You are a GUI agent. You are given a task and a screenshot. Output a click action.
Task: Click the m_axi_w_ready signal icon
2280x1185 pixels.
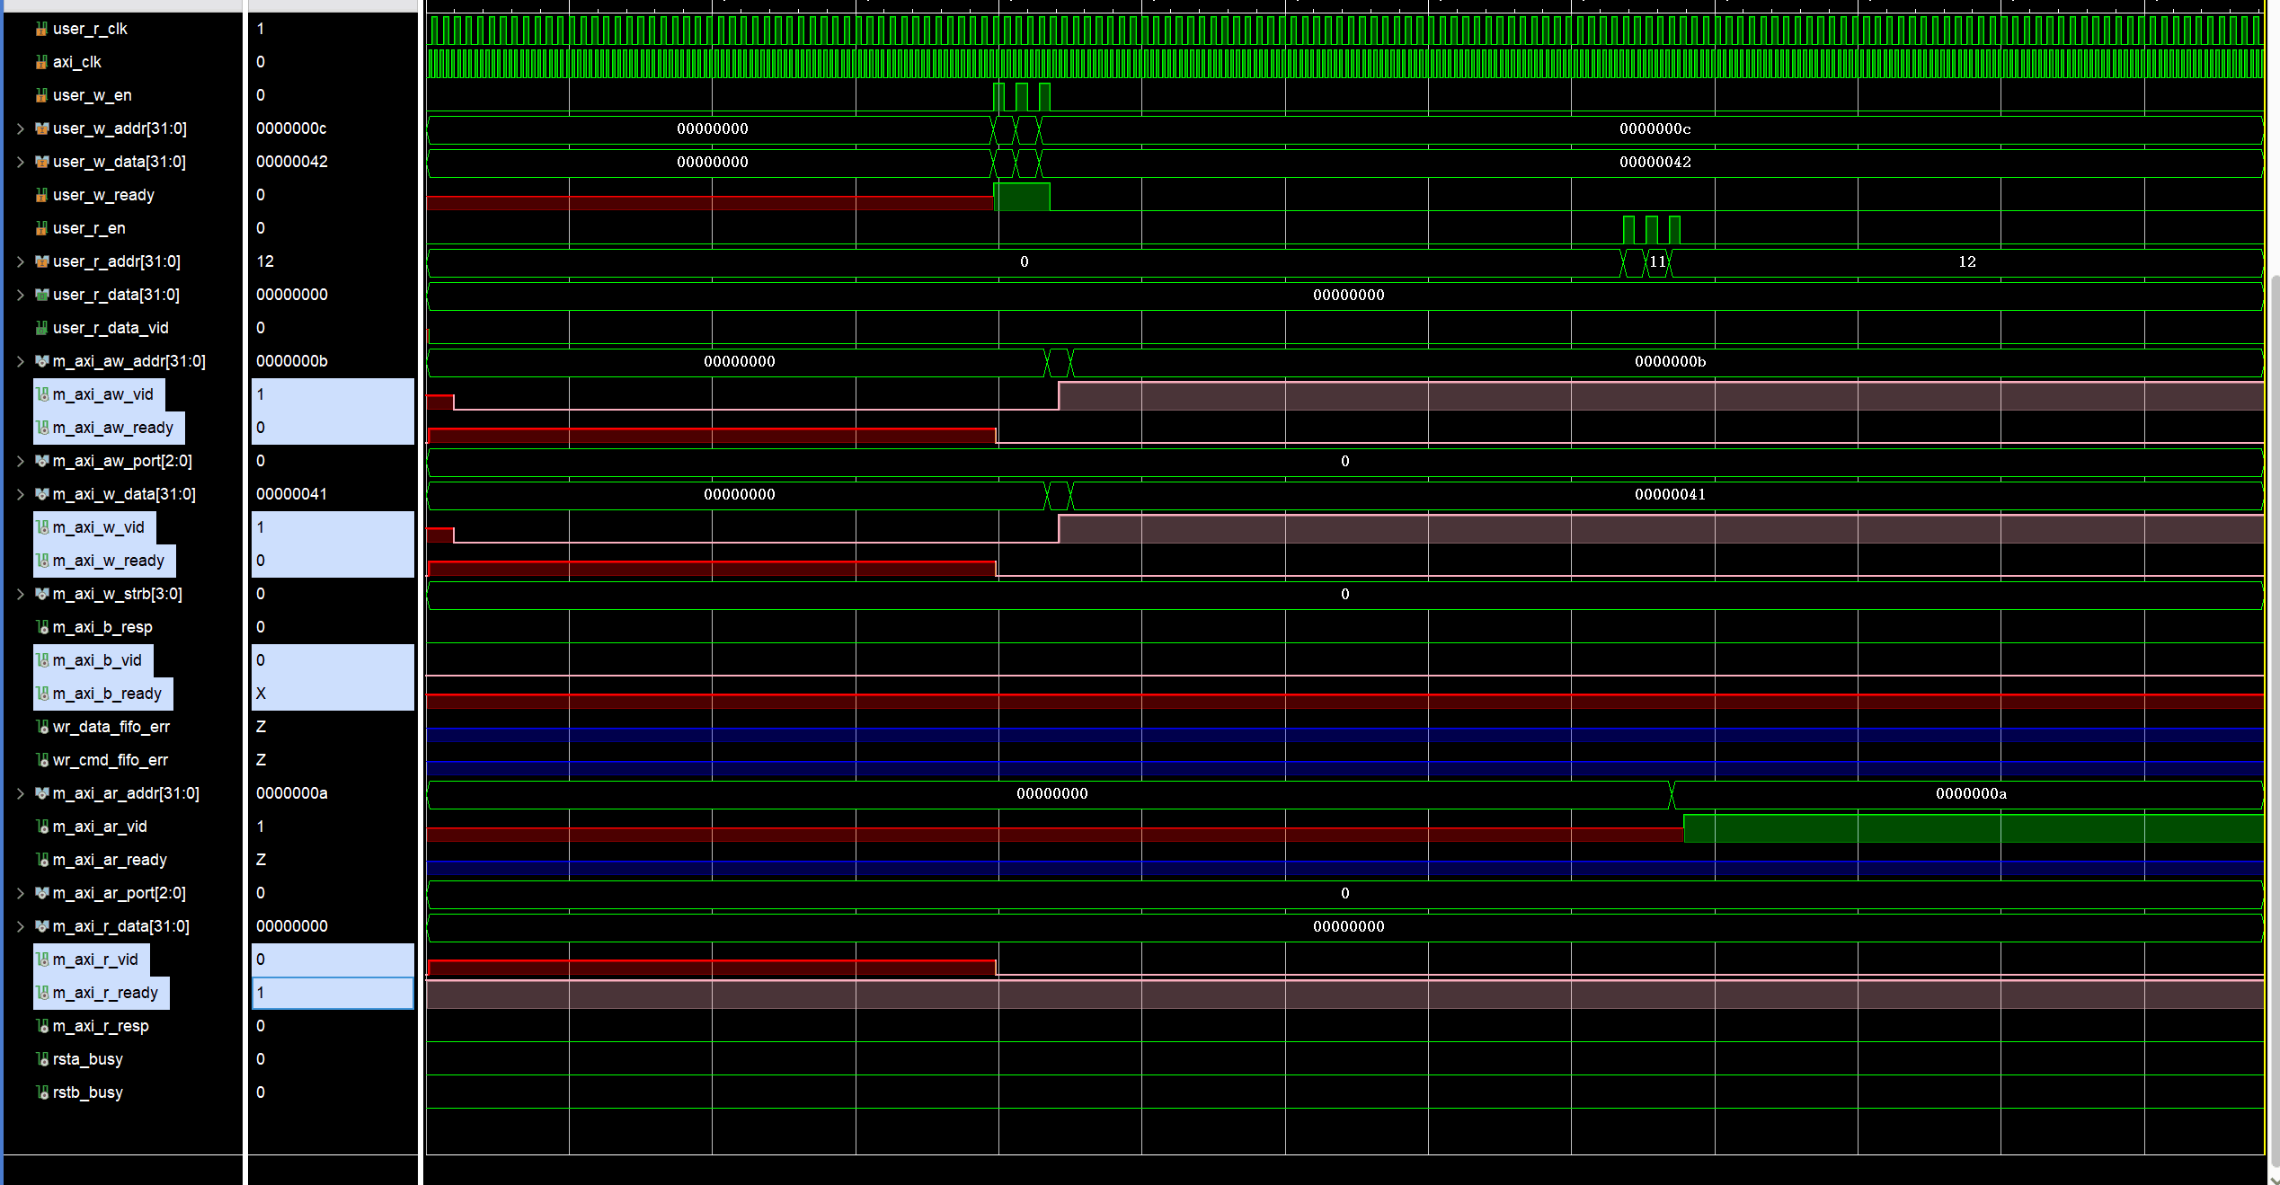tap(41, 561)
